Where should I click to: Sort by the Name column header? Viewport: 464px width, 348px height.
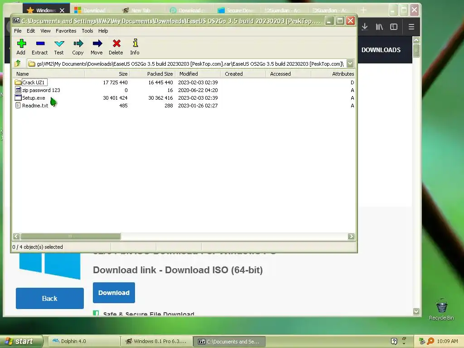coord(48,74)
